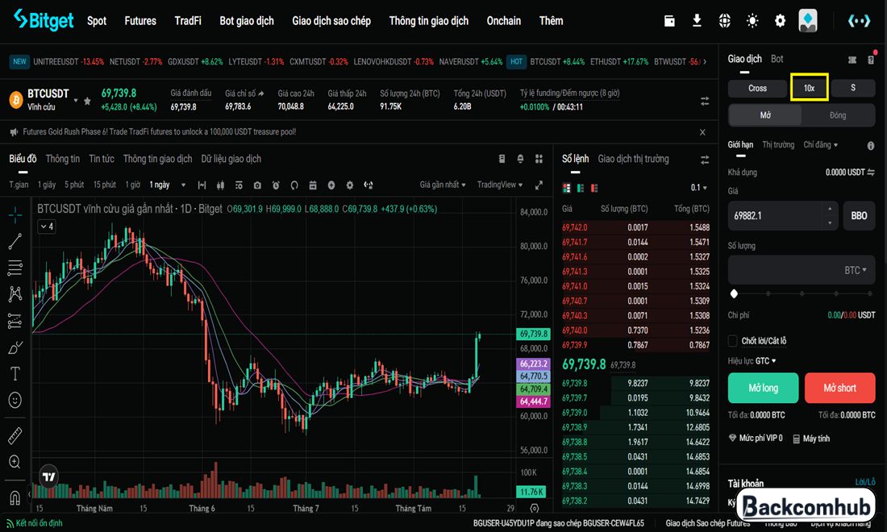Viewport: 887px width, 532px height.
Task: Click the favorite star beside BTCUSDT
Action: click(x=87, y=102)
